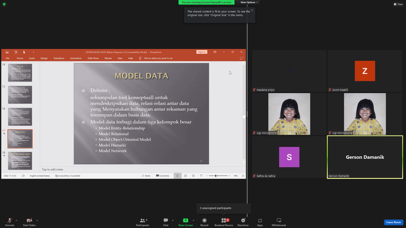Click the spell check icon in status bar
The width and height of the screenshot is (406, 228).
23,176
